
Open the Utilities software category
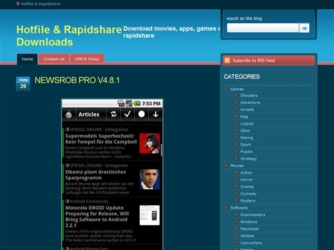tap(247, 236)
